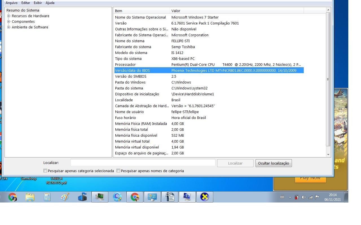Viewport: 361px width, 225px height.
Task: Select Memória virtual disponível row
Action: 209,147
